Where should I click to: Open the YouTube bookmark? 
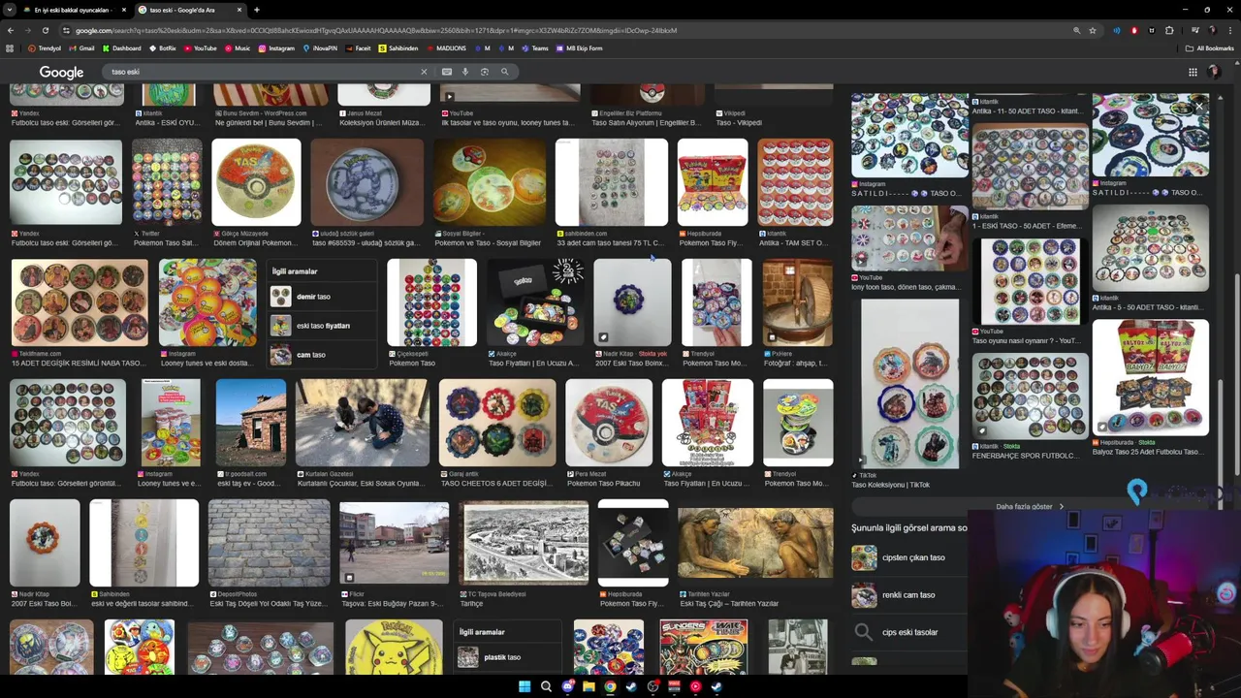200,48
